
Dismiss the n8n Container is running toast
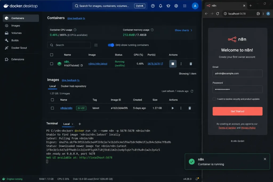point(265,159)
